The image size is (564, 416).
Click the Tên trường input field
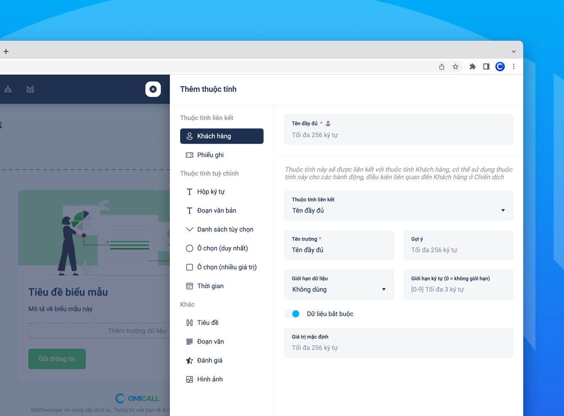[339, 245]
